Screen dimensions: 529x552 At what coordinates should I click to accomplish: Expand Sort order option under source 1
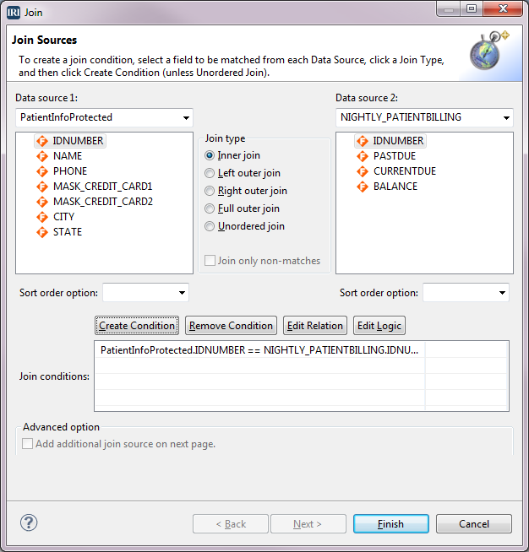[145, 293]
